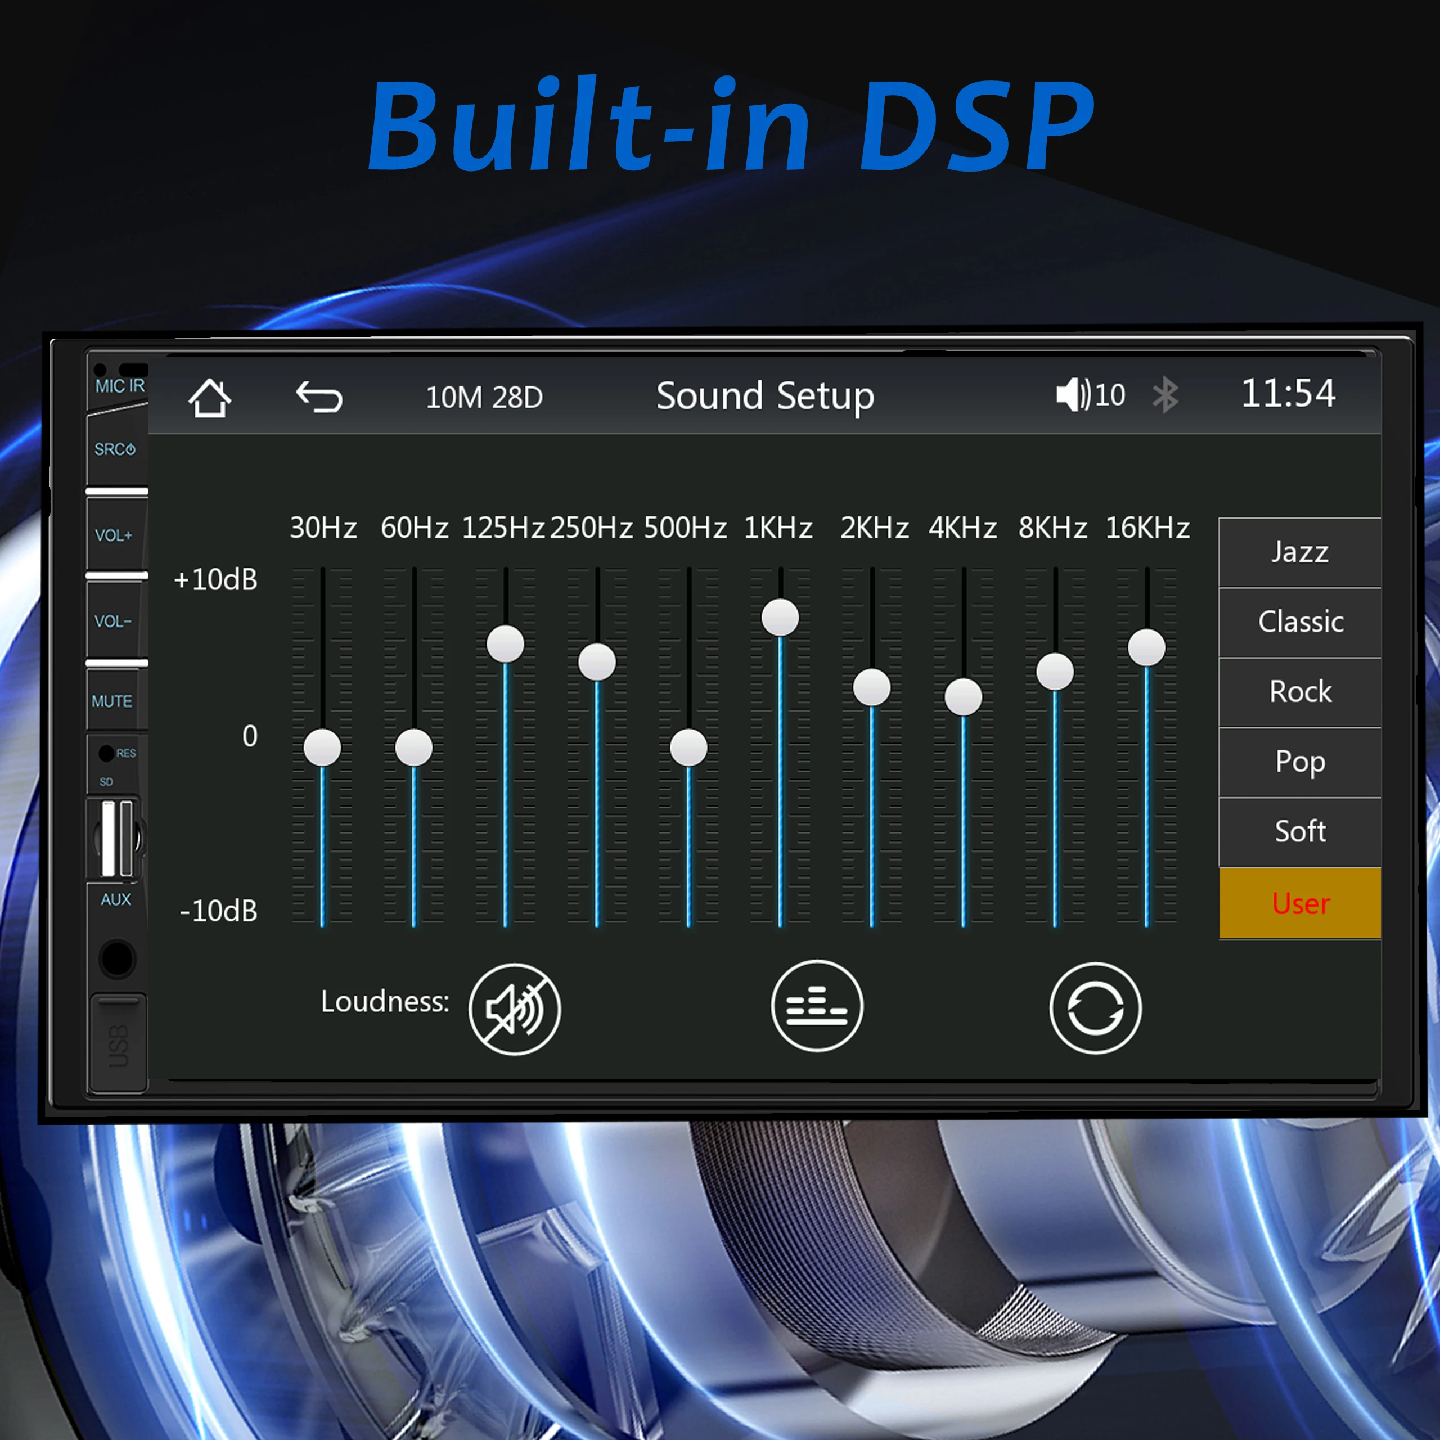The image size is (1440, 1440).
Task: Click the -10dB scale label
Action: (x=218, y=911)
